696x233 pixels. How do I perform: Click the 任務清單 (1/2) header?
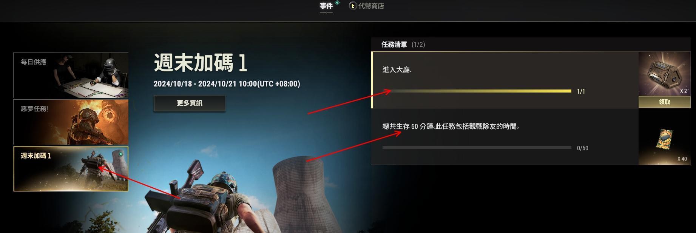click(x=403, y=45)
